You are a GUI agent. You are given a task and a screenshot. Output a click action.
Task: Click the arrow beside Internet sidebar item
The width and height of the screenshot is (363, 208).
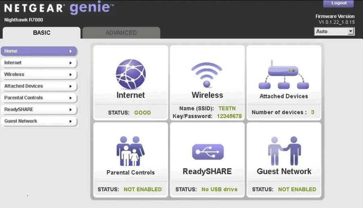click(71, 63)
